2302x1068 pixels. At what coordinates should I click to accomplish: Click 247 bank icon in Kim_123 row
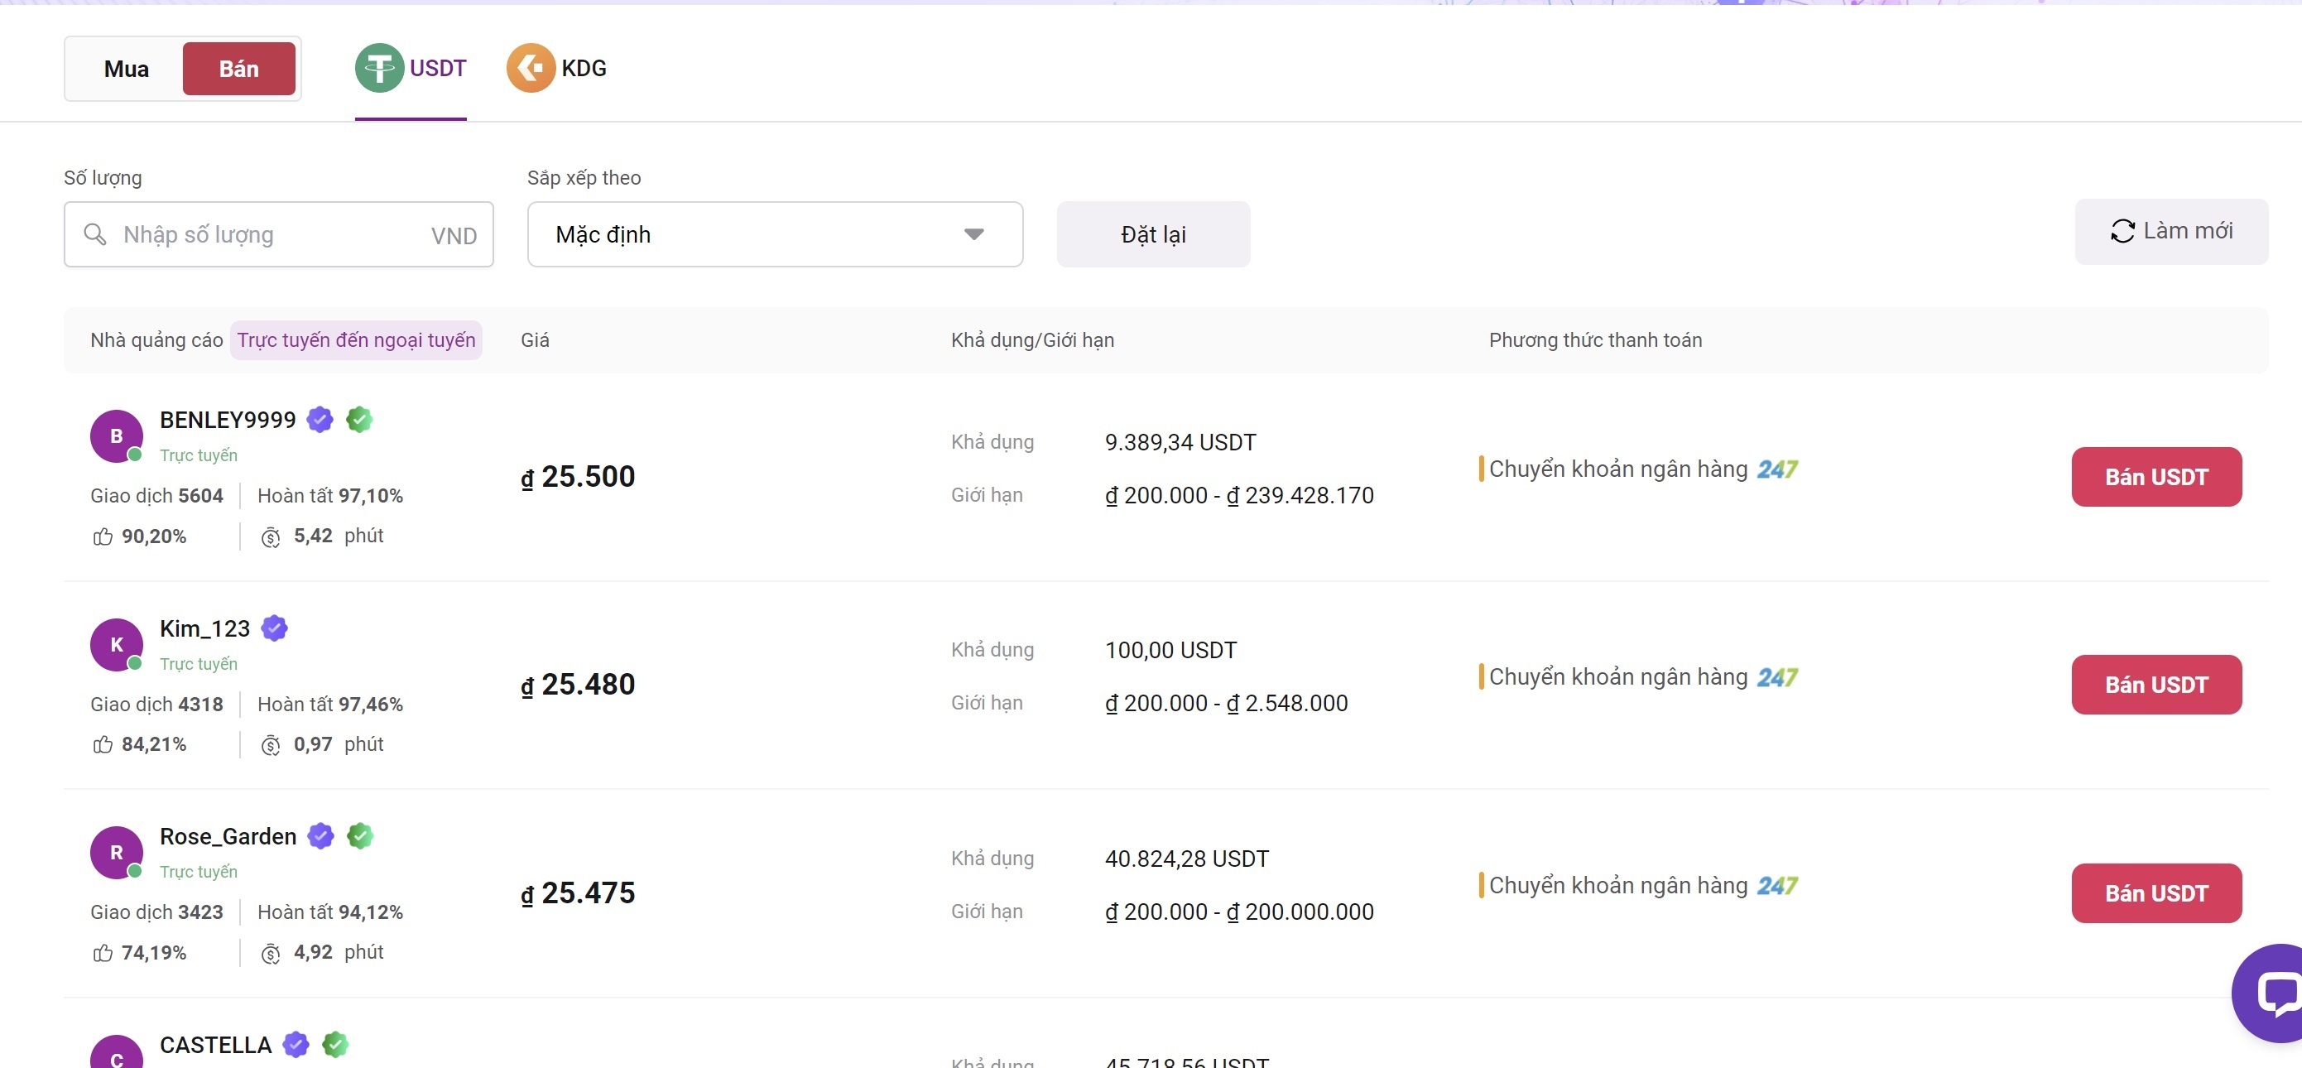pos(1776,677)
